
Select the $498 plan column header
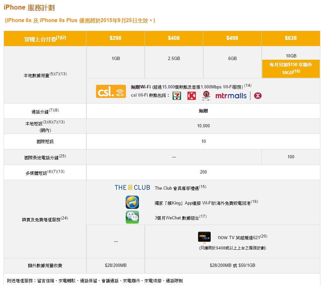coord(232,38)
